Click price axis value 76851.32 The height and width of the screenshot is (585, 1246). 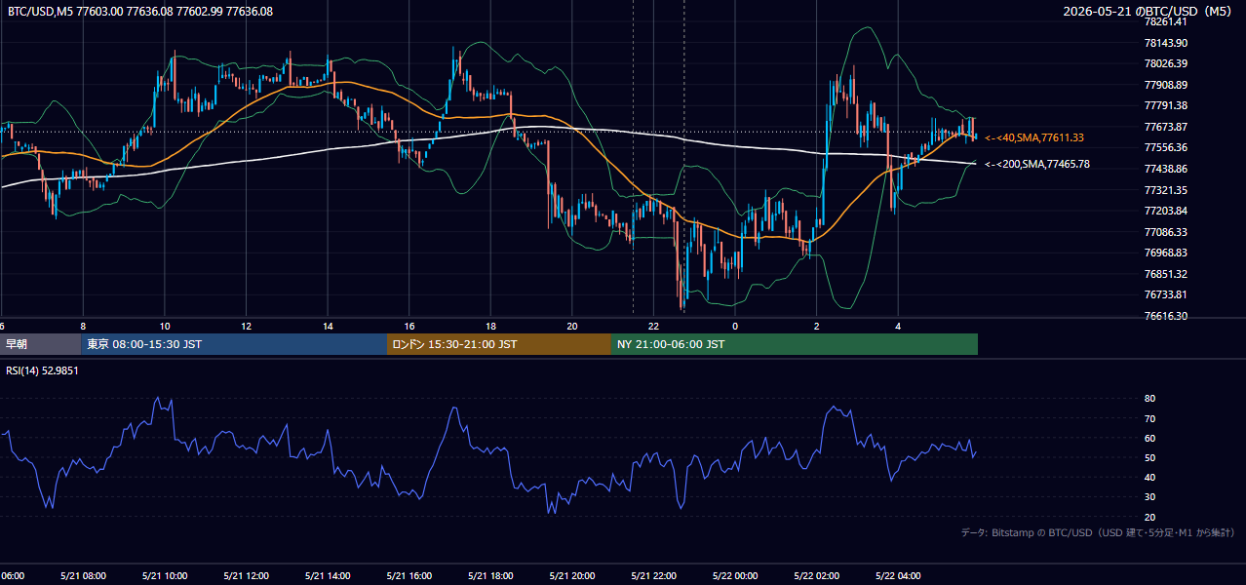[x=1165, y=274]
